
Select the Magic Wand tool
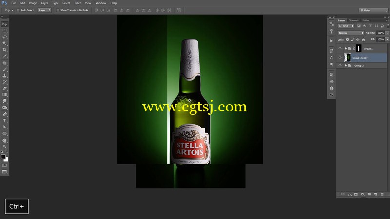(4, 43)
